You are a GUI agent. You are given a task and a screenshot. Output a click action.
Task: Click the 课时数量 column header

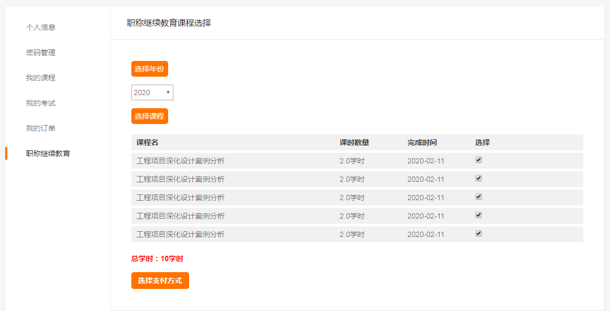pos(354,142)
